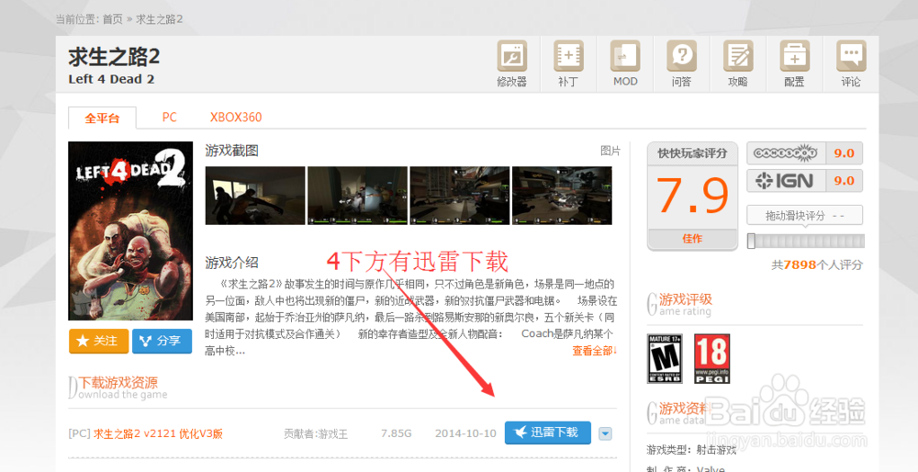This screenshot has height=472, width=918.
Task: Click the 佳作 rating label
Action: (692, 239)
